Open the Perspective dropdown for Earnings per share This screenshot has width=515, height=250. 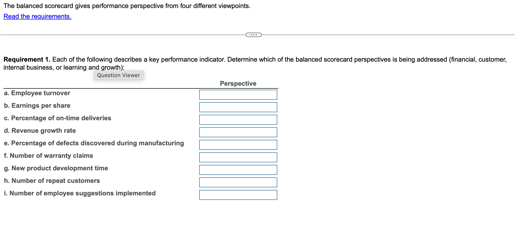pyautogui.click(x=238, y=107)
